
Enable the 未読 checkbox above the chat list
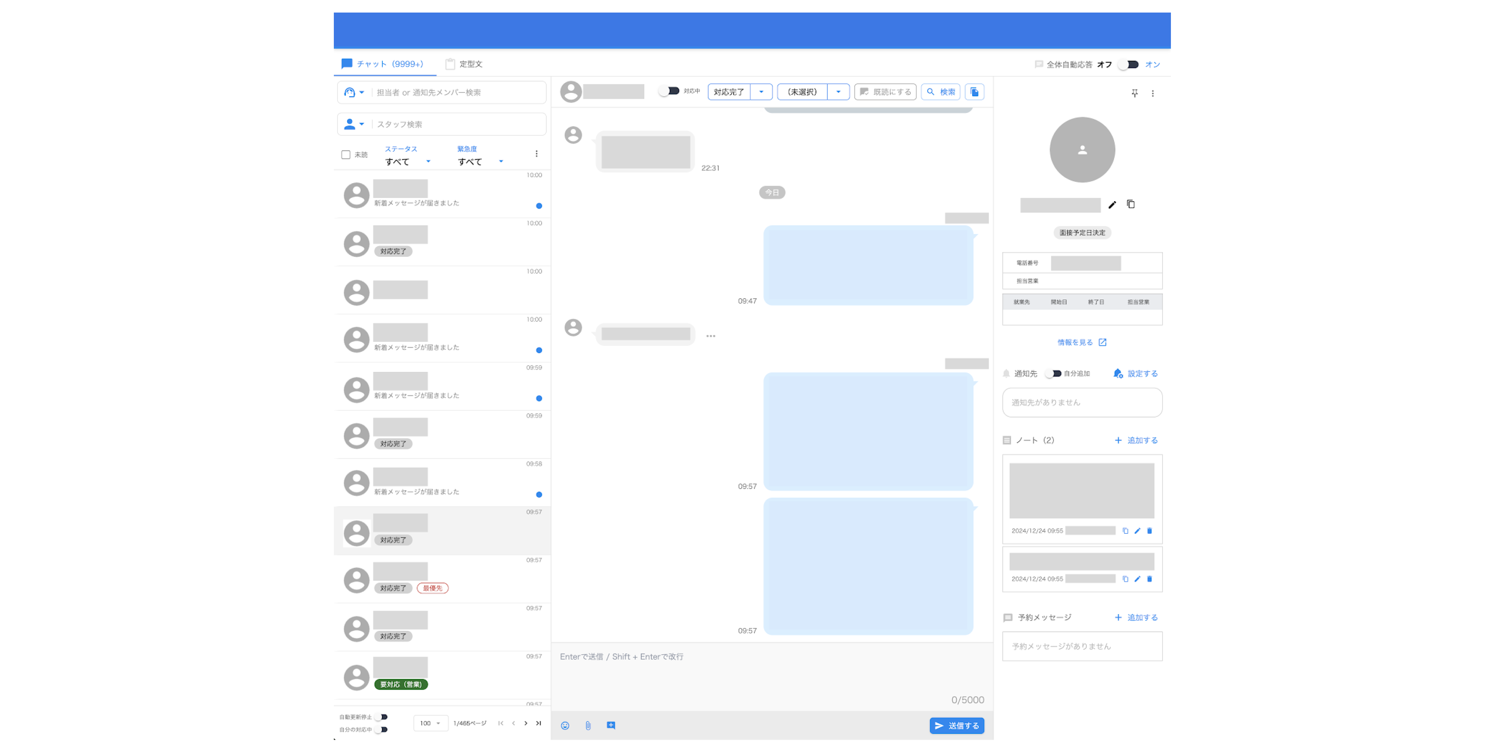coord(346,154)
